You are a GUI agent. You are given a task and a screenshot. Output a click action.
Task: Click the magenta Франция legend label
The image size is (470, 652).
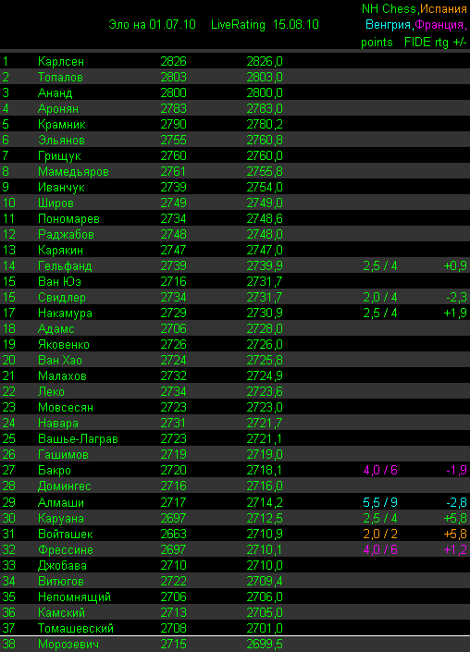point(439,25)
